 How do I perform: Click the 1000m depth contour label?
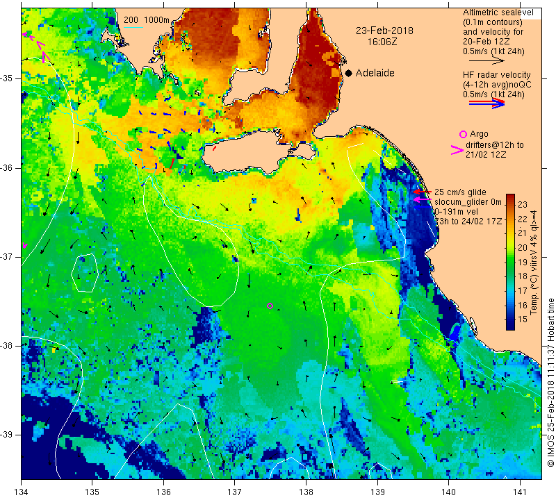click(x=156, y=20)
